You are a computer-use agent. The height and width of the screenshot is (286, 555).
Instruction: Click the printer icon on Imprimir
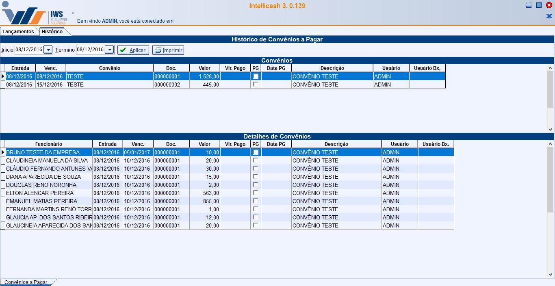point(158,50)
